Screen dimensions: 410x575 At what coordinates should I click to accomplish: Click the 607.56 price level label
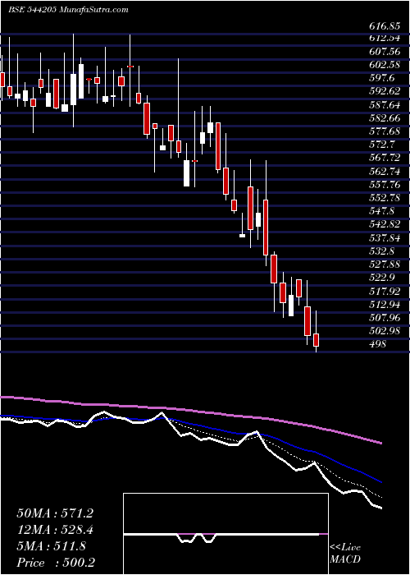(x=383, y=52)
